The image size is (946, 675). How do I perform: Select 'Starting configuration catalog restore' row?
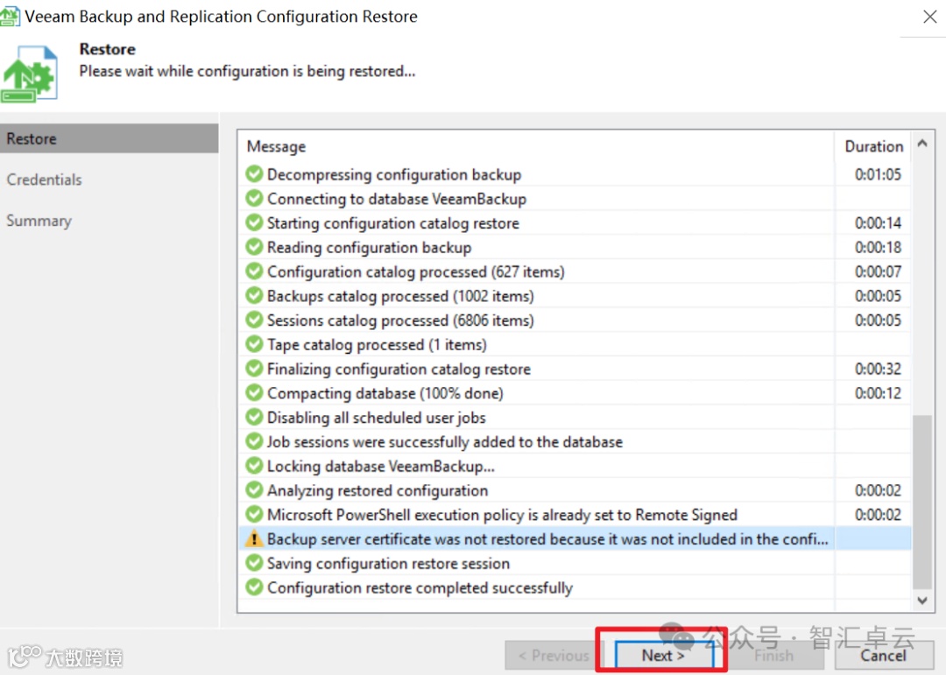575,222
